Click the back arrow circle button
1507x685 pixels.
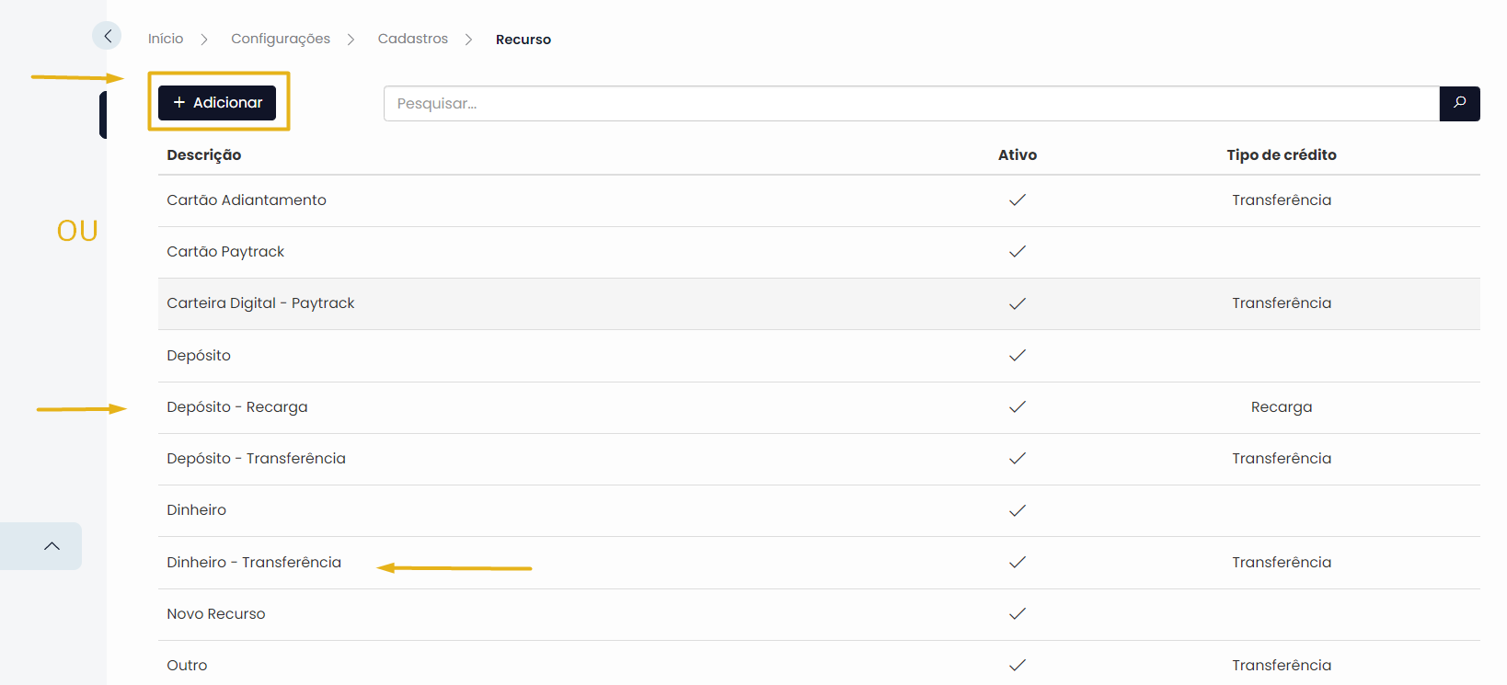tap(107, 36)
